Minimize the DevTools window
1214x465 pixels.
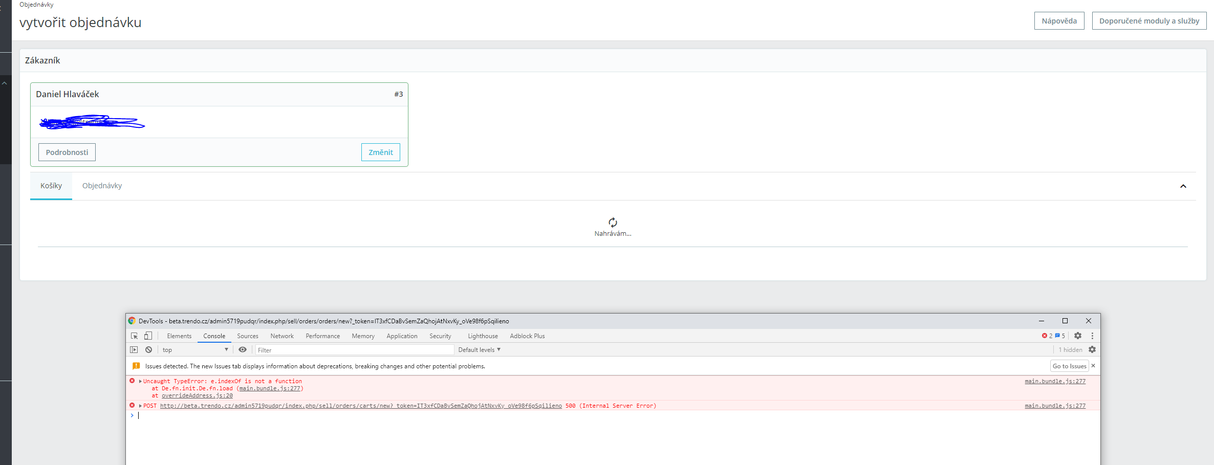[1042, 321]
